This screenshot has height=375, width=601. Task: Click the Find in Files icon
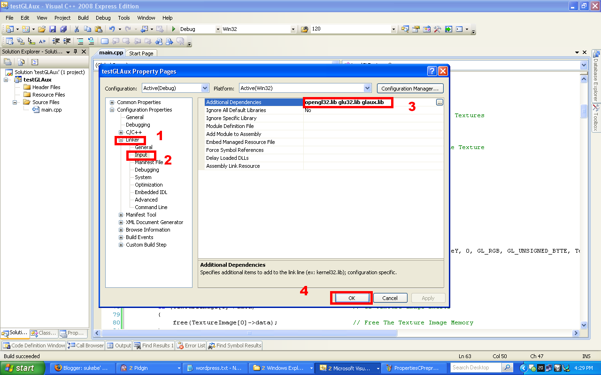304,29
